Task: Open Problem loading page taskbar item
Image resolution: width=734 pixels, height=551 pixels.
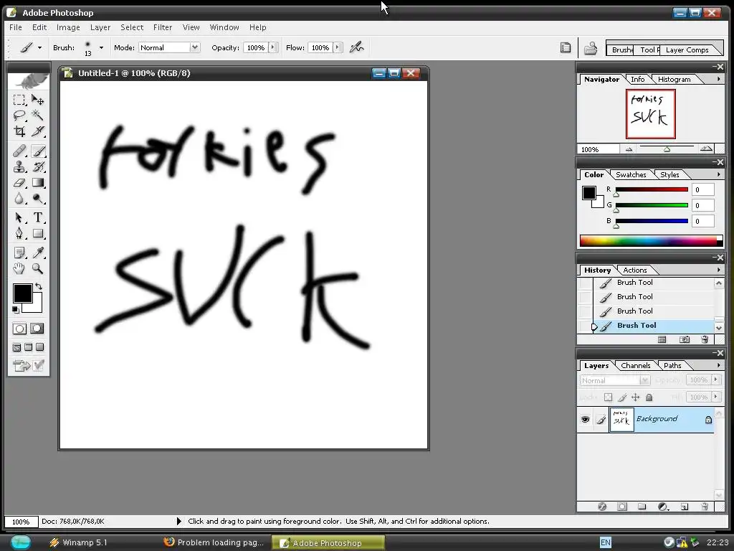Action: 214,542
